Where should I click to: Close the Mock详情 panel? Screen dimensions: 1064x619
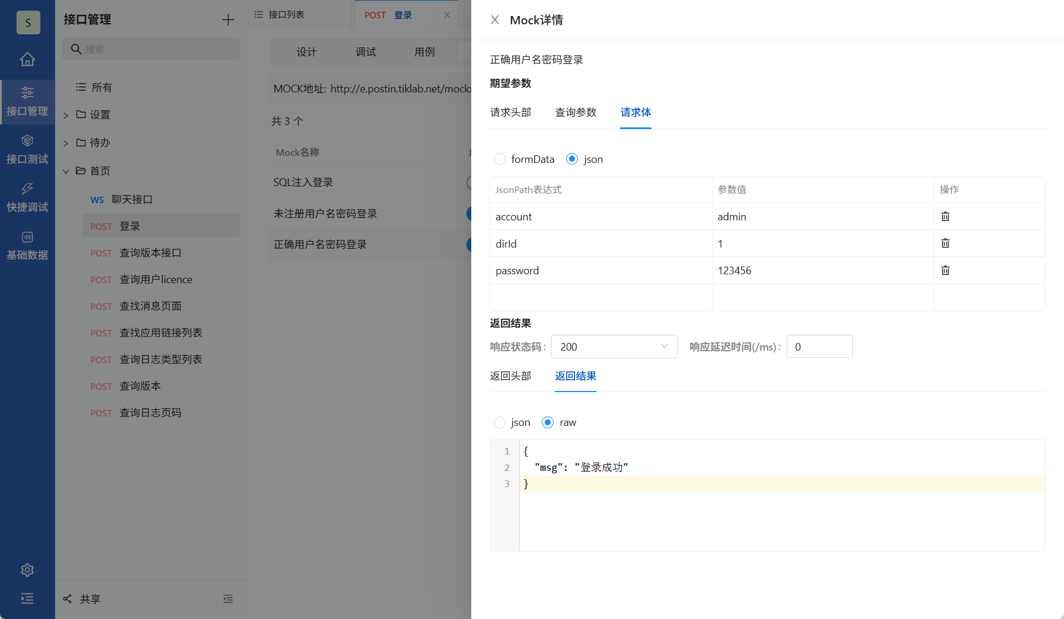coord(495,20)
